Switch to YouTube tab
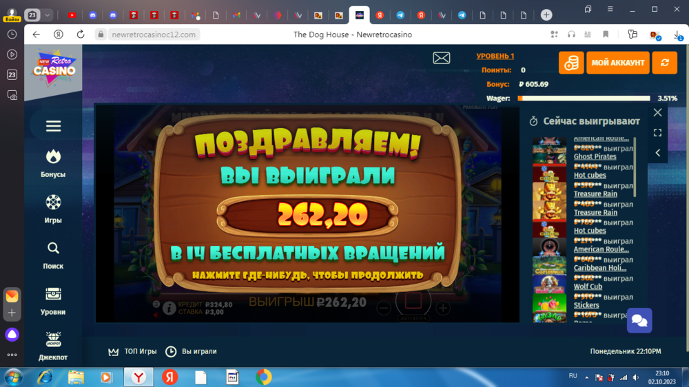 click(x=72, y=15)
